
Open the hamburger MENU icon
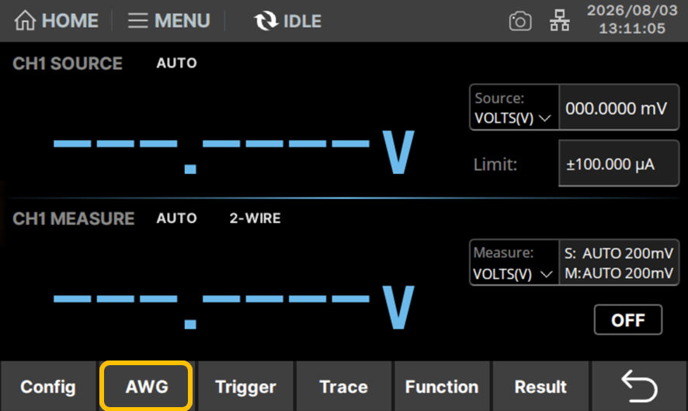click(137, 21)
